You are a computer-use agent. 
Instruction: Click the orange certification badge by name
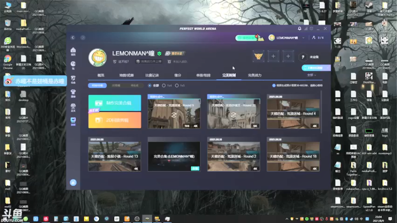click(175, 54)
